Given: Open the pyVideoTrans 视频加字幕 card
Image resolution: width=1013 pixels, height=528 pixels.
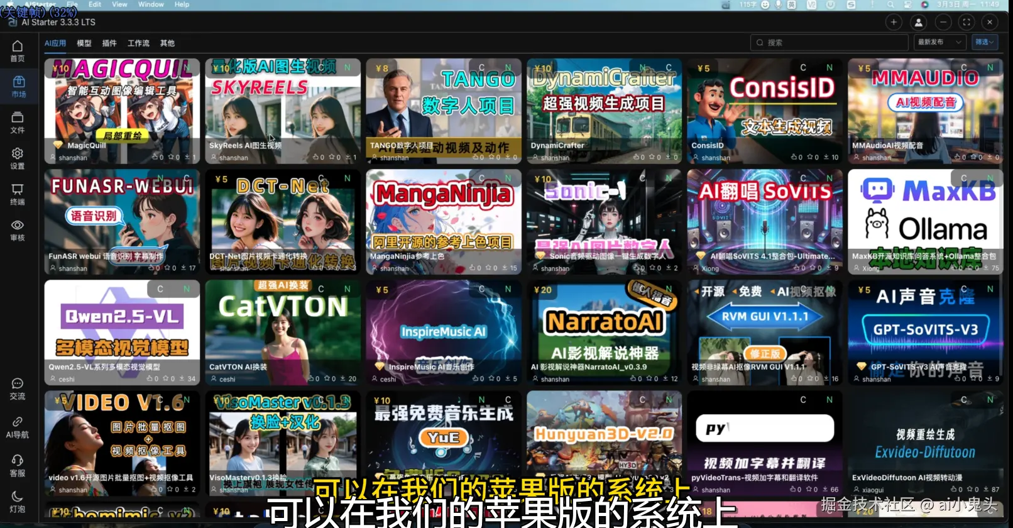Looking at the screenshot, I should 765,443.
